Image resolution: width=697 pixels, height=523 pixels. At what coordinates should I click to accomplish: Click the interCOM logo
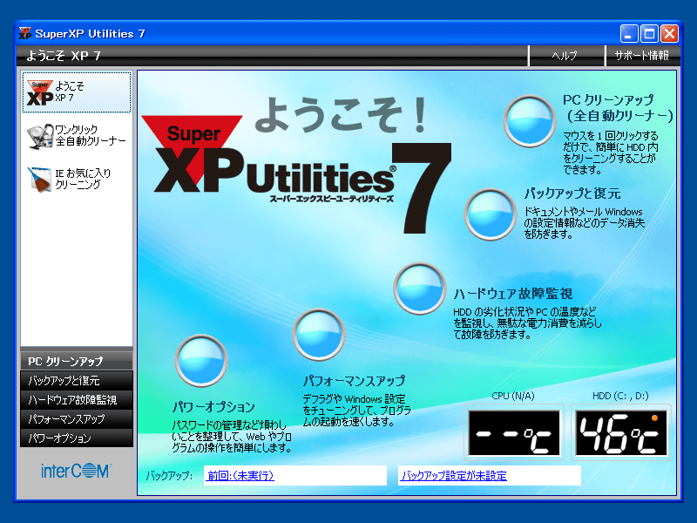click(x=76, y=471)
